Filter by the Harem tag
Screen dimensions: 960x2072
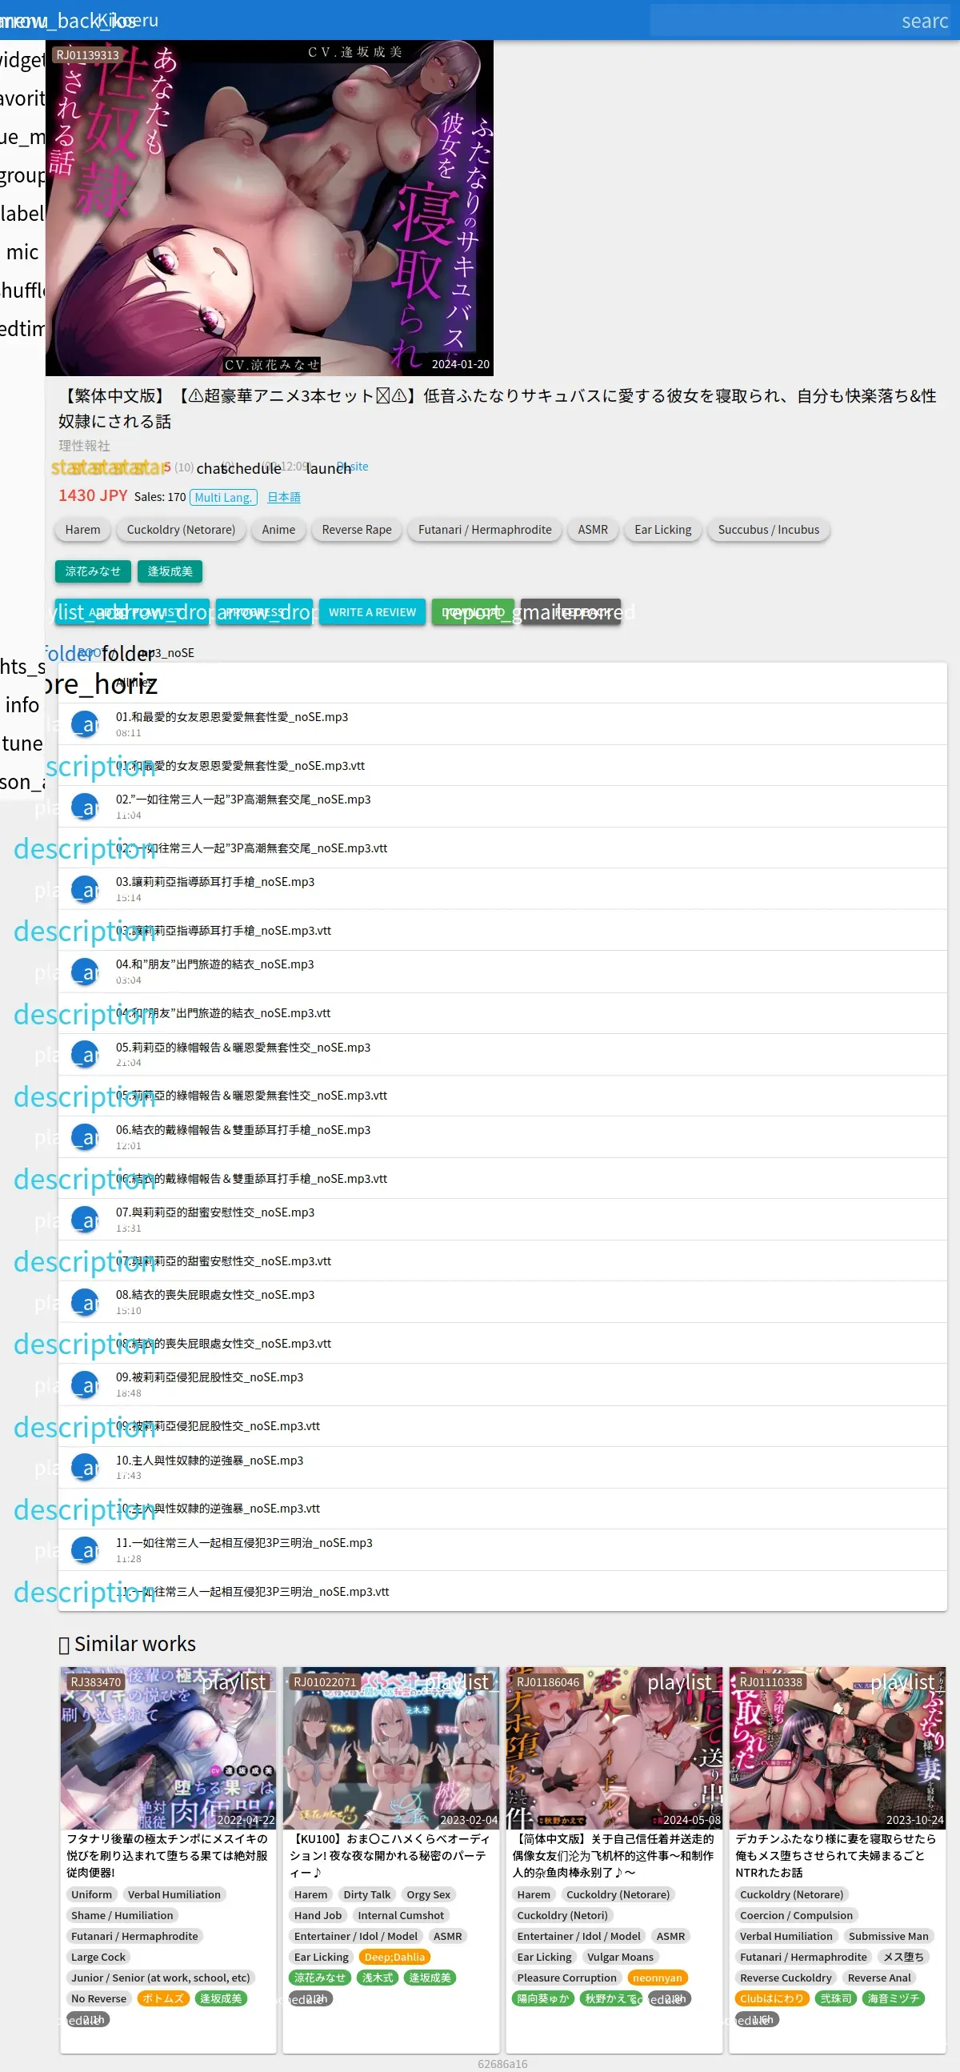coord(83,529)
